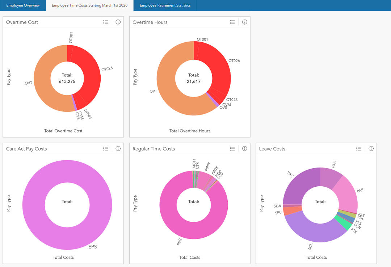This screenshot has height=267, width=391.
Task: Open the legend for Leave Costs chart
Action: 359,148
